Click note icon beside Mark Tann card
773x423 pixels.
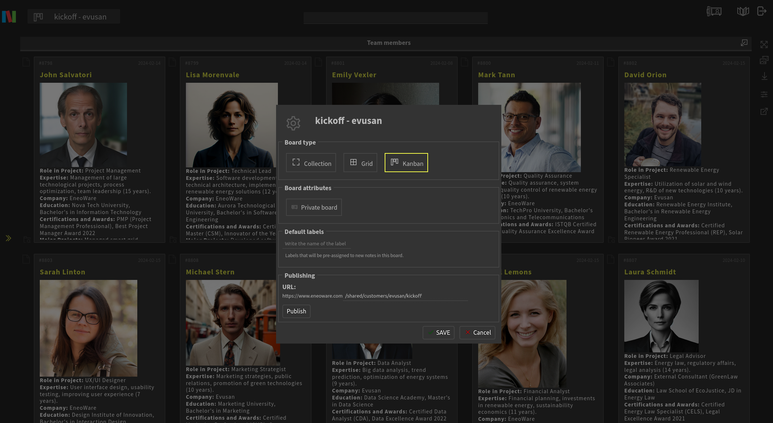[x=465, y=62]
